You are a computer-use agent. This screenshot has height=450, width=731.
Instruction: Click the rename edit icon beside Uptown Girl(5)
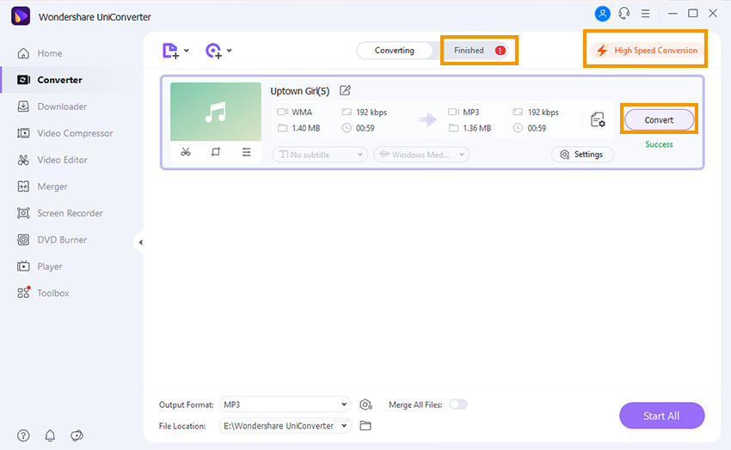coord(345,90)
